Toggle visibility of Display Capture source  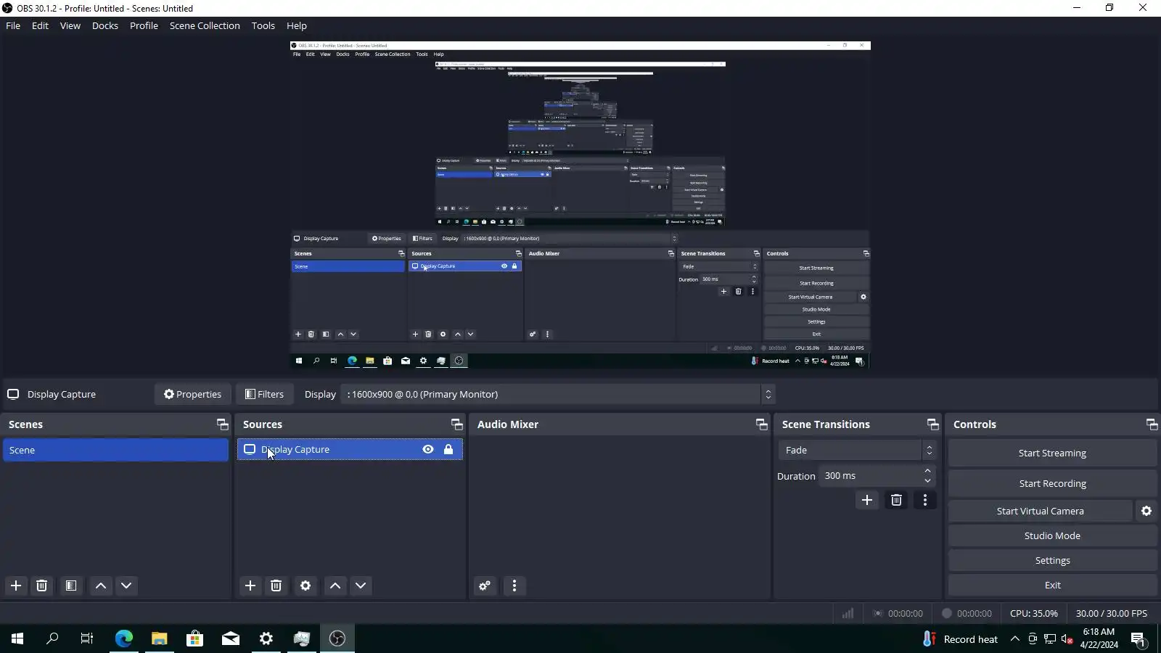[x=428, y=450]
